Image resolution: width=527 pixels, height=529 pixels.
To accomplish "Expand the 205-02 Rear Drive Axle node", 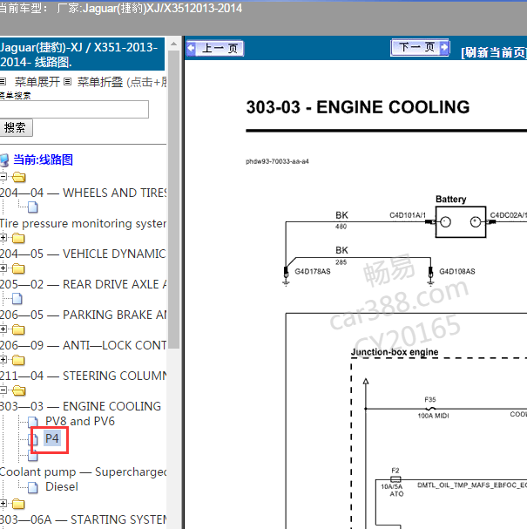I will pos(3,268).
